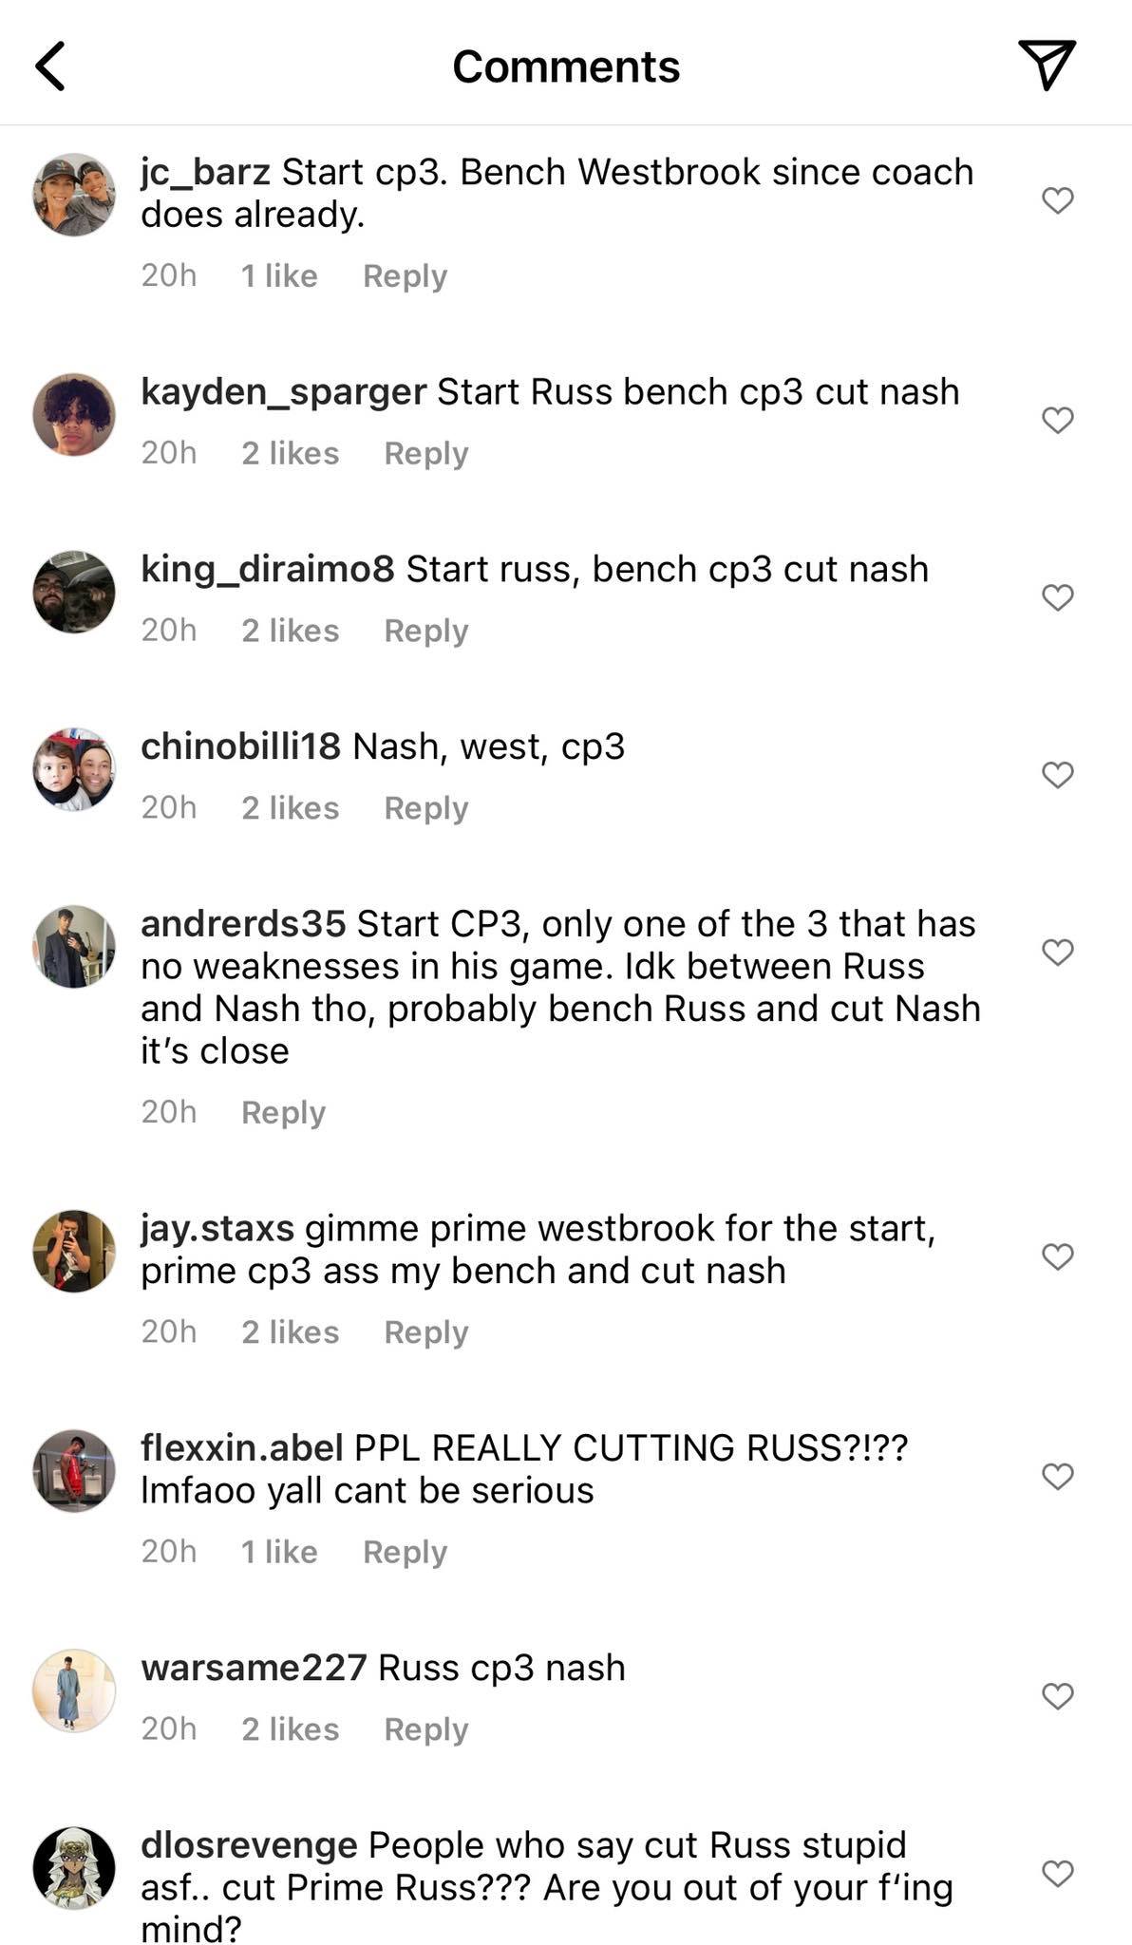Screen dimensions: 1132x1945
Task: Tap the back arrow icon
Action: coord(50,66)
